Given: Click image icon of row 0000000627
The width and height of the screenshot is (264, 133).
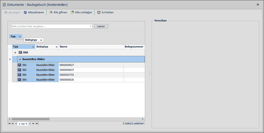Looking at the screenshot, I should tap(19, 65).
